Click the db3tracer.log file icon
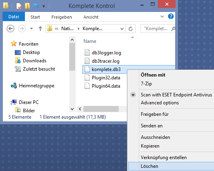 click(x=87, y=61)
